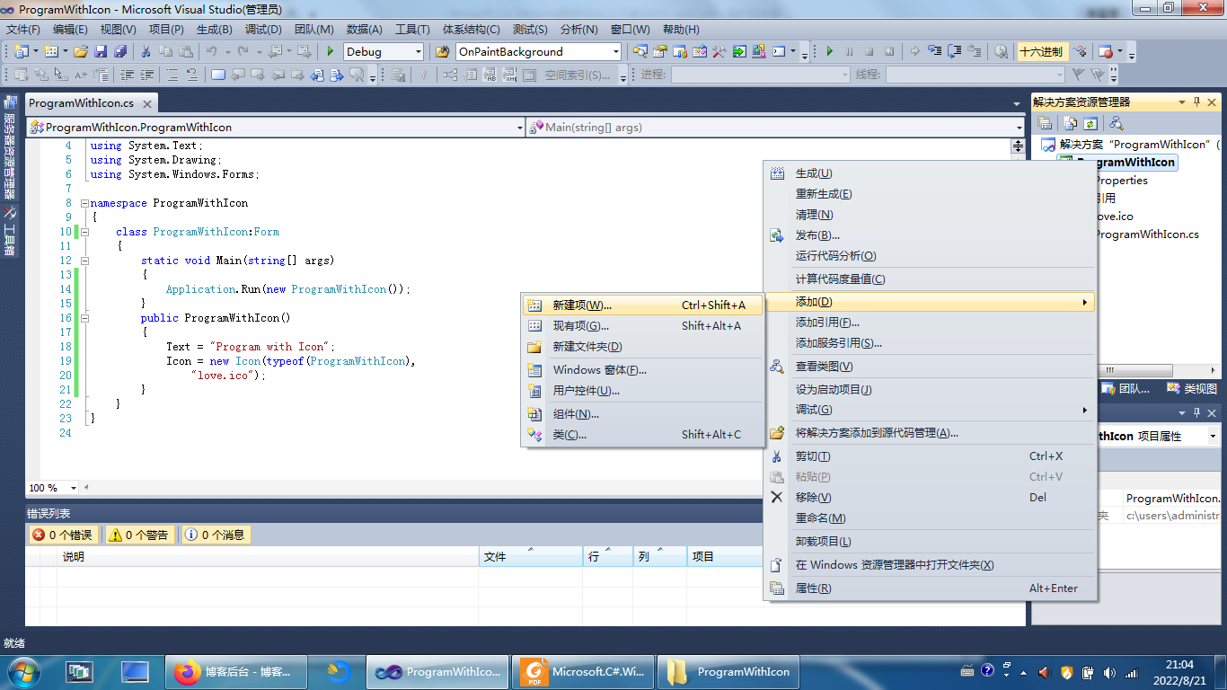Collapse the public ProgramWithIcon() constructor block
This screenshot has width=1227, height=690.
click(x=84, y=318)
